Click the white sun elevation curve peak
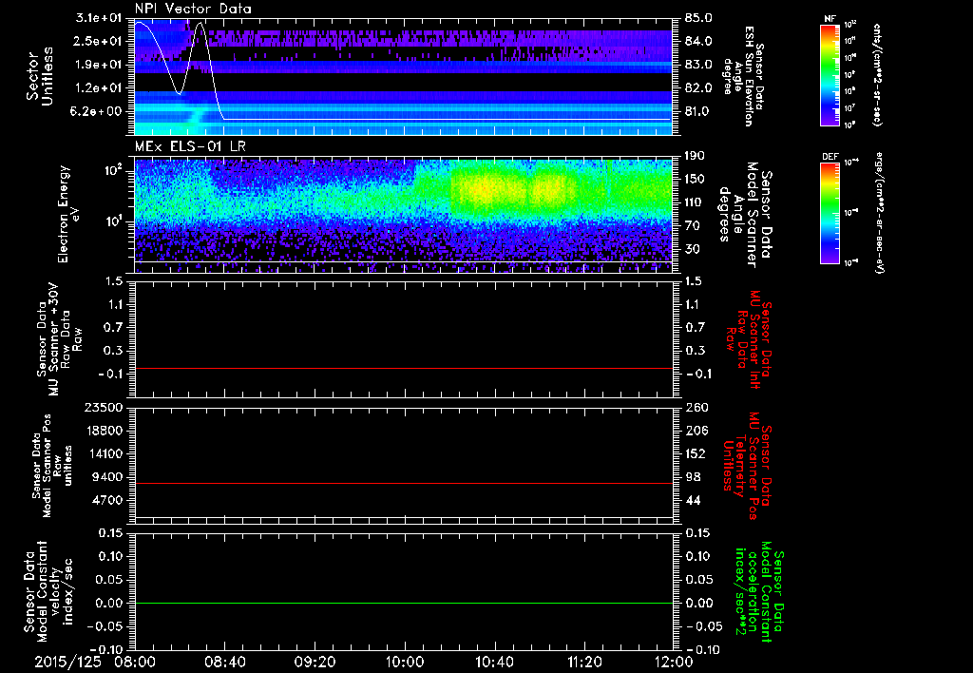 pos(200,24)
